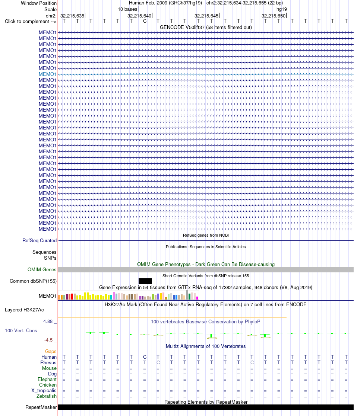
Task: Click the magenta bar ending the GTEx chart
Action: point(197,298)
